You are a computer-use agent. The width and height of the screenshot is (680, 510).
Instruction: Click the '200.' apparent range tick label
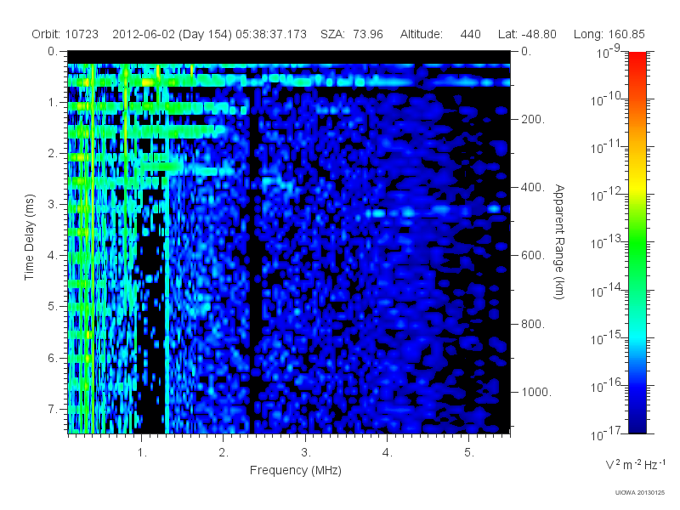coord(533,119)
